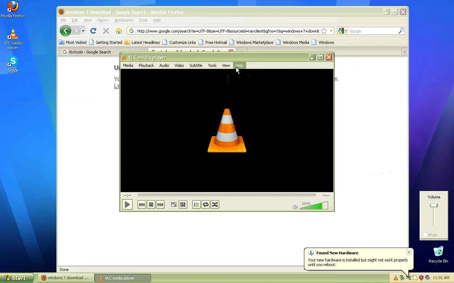Screen dimensions: 454x283
Task: Open the VLC Playback menu
Action: tap(146, 65)
